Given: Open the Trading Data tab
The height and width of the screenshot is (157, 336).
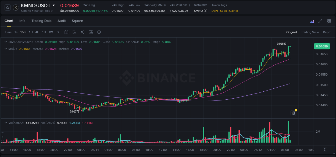Looking at the screenshot, I should pyautogui.click(x=41, y=21).
